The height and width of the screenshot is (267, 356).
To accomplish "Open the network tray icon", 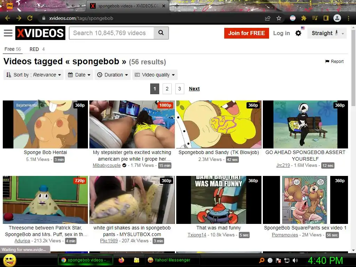I will tap(287, 260).
